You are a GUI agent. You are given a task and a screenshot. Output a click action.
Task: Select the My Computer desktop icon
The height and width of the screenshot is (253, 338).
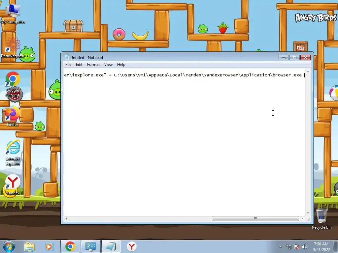click(x=13, y=14)
